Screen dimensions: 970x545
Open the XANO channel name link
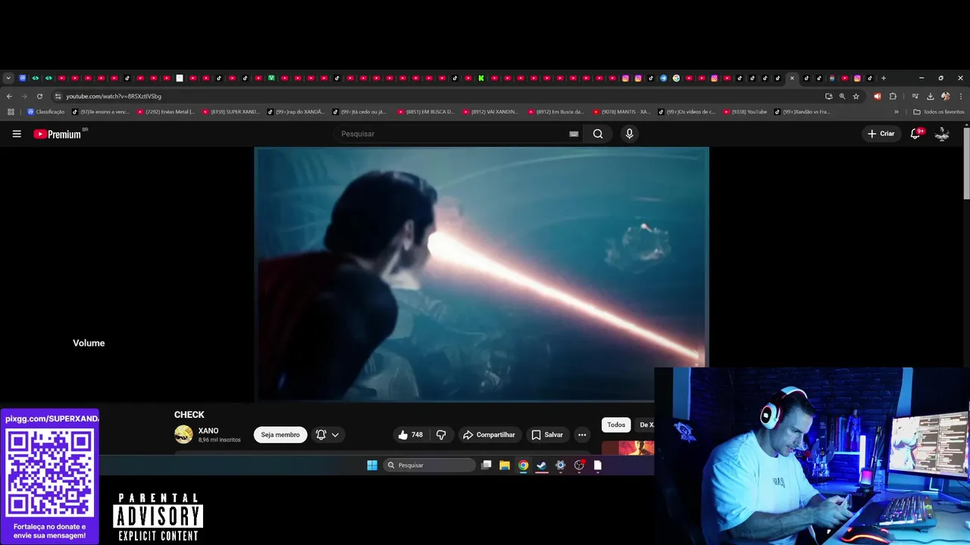tap(208, 431)
